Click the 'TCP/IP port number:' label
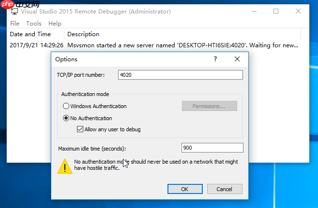This screenshot has height=208, width=318. [x=81, y=75]
